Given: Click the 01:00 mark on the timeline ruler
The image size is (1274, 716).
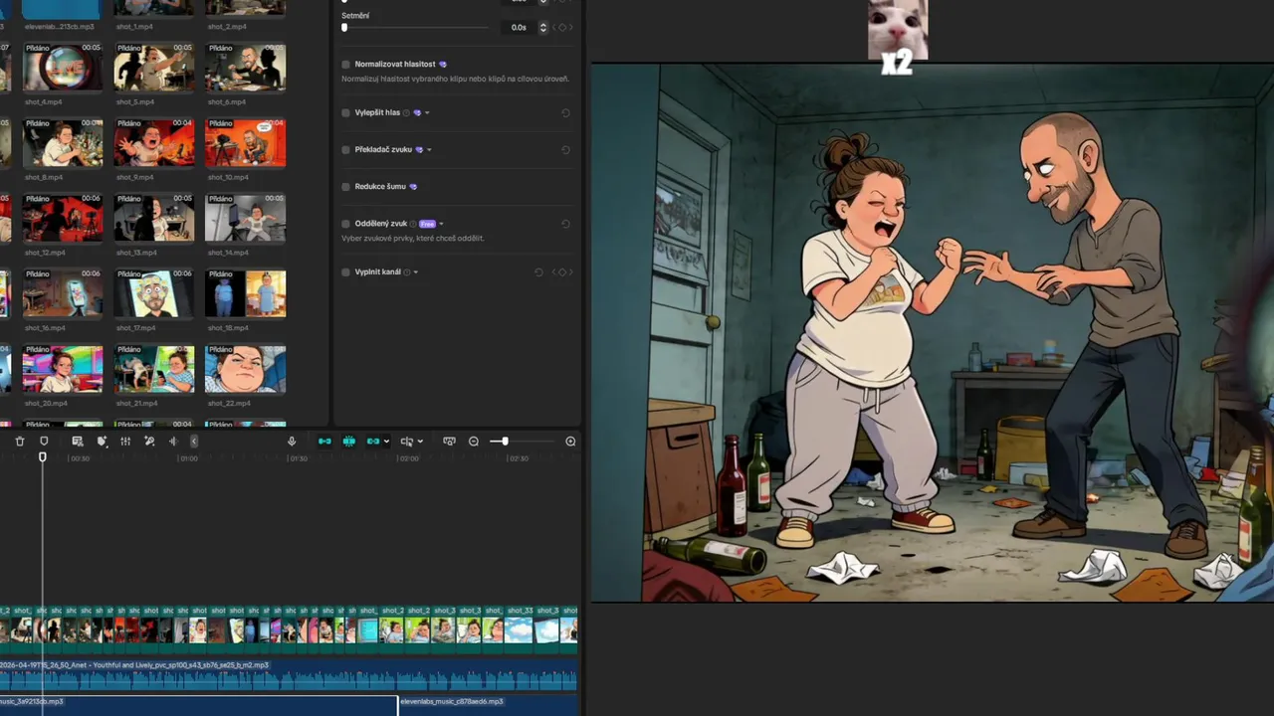Looking at the screenshot, I should (188, 458).
